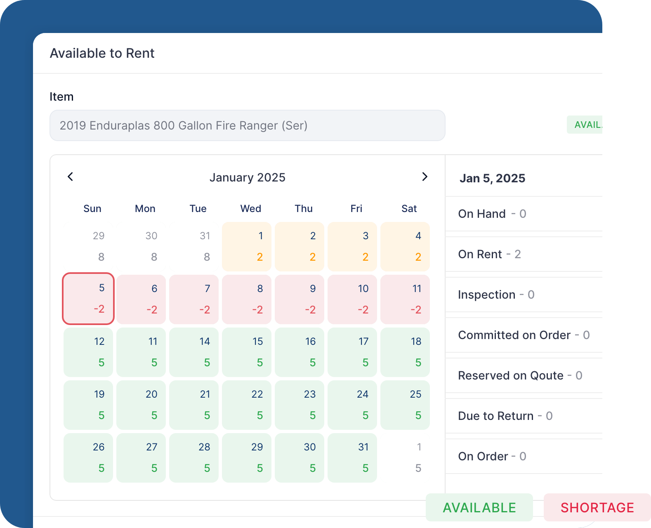651x528 pixels.
Task: Select January 14 on the calendar
Action: pos(194,352)
